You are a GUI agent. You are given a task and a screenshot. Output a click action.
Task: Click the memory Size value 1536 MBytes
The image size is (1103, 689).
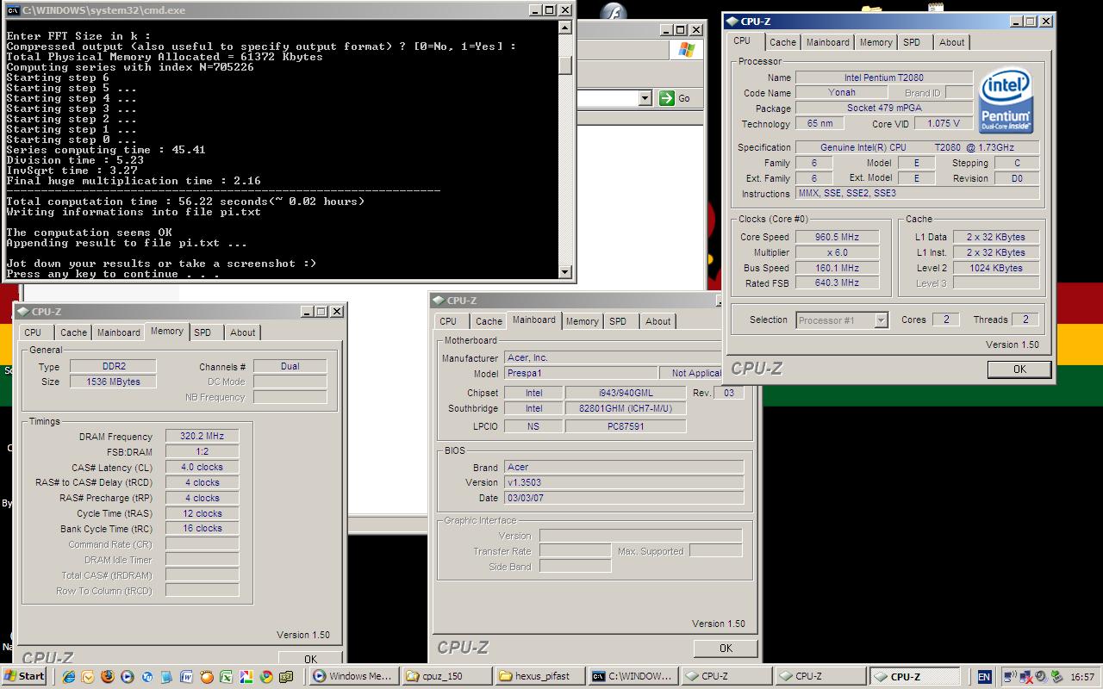click(113, 382)
